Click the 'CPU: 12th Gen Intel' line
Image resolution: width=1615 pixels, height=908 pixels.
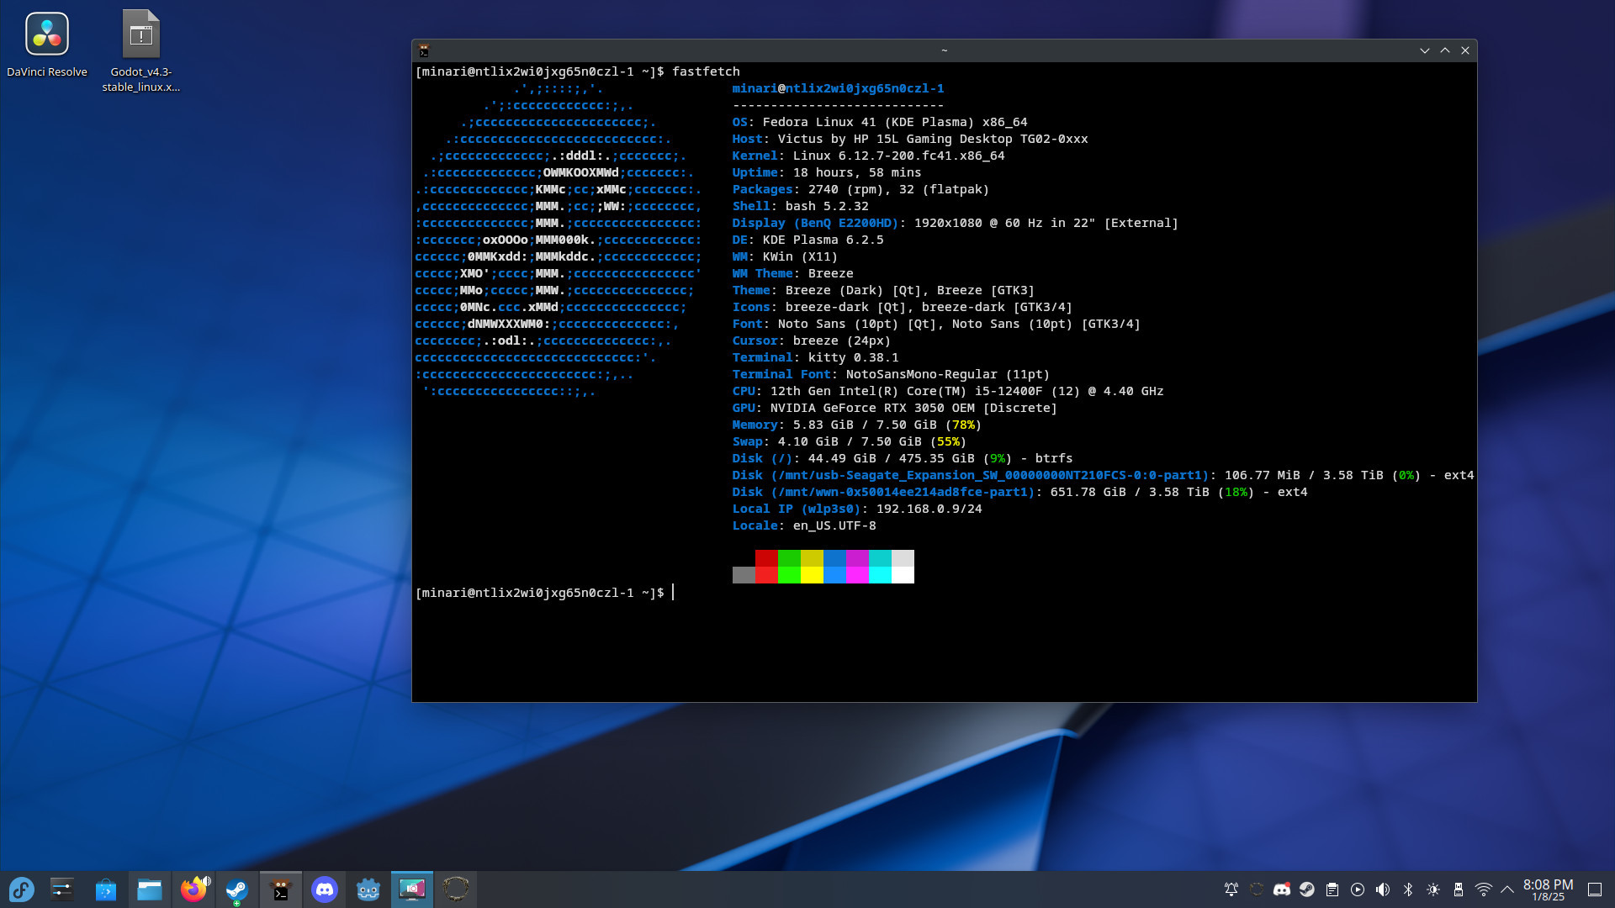tap(948, 391)
